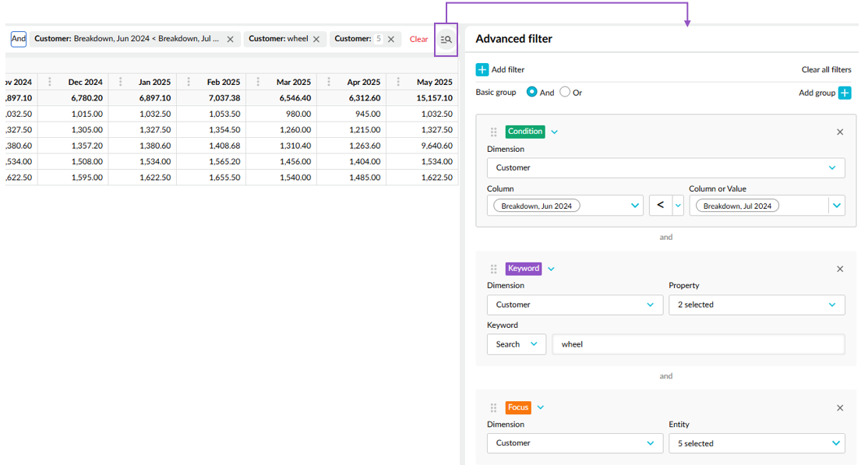Click the red Clear link
861x465 pixels.
pos(418,39)
